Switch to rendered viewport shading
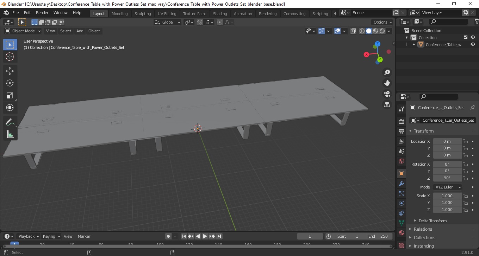Screen dimensions: 479x256 [x=382, y=31]
